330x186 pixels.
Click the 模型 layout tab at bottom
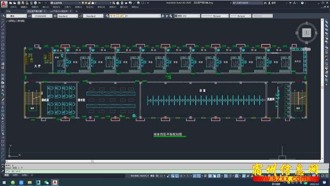pyautogui.click(x=7, y=175)
